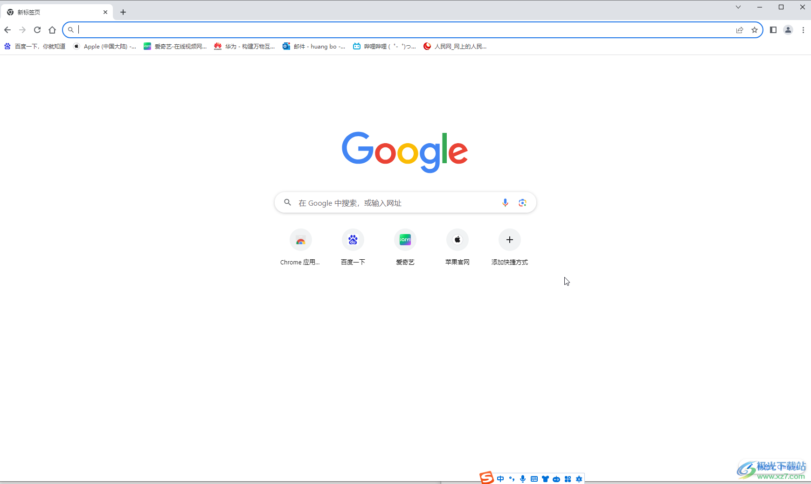This screenshot has height=484, width=811.
Task: Open the 邮件 - huang bo bookmark
Action: (314, 46)
